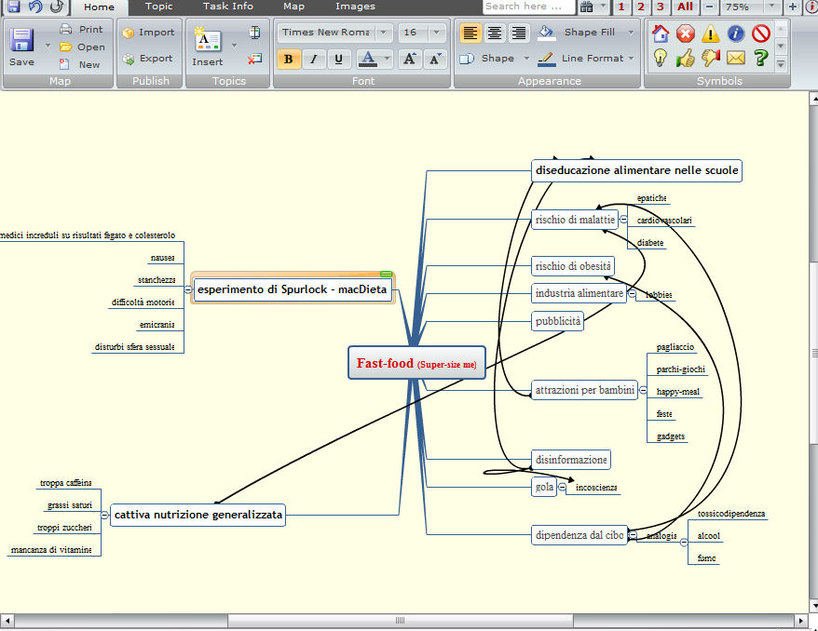
Task: Switch to the Home tab
Action: (99, 7)
